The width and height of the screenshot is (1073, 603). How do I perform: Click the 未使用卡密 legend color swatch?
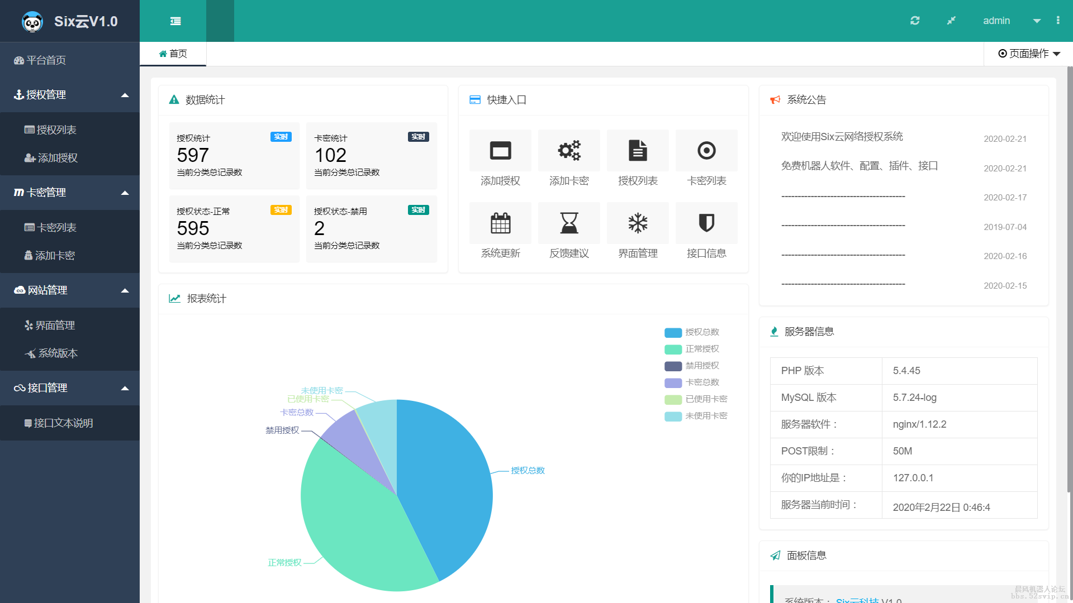pyautogui.click(x=673, y=416)
